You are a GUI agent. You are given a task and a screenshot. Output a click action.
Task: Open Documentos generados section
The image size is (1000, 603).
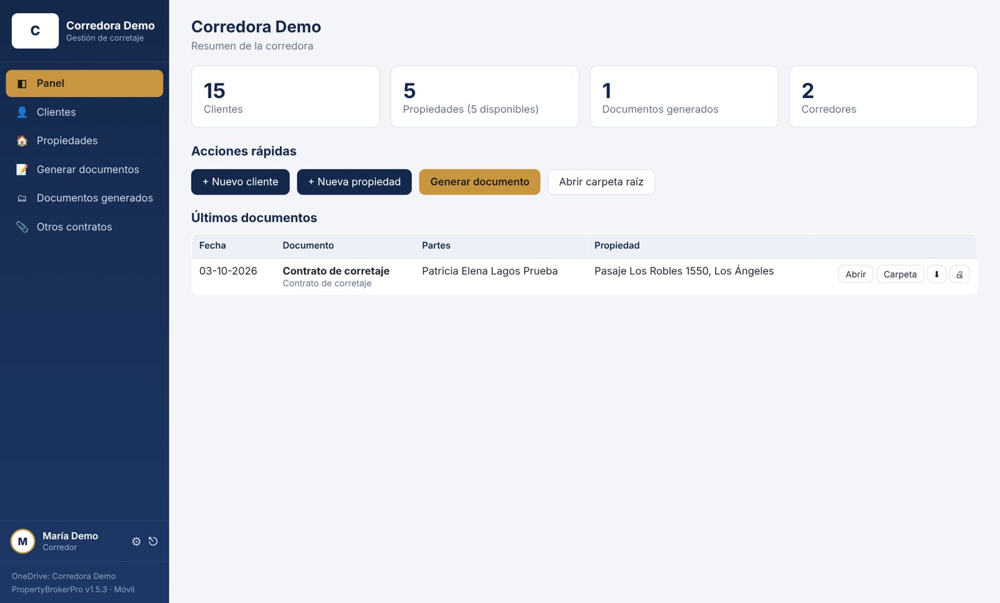pos(84,199)
